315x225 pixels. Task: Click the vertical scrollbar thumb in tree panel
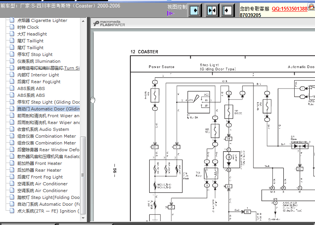click(83, 175)
